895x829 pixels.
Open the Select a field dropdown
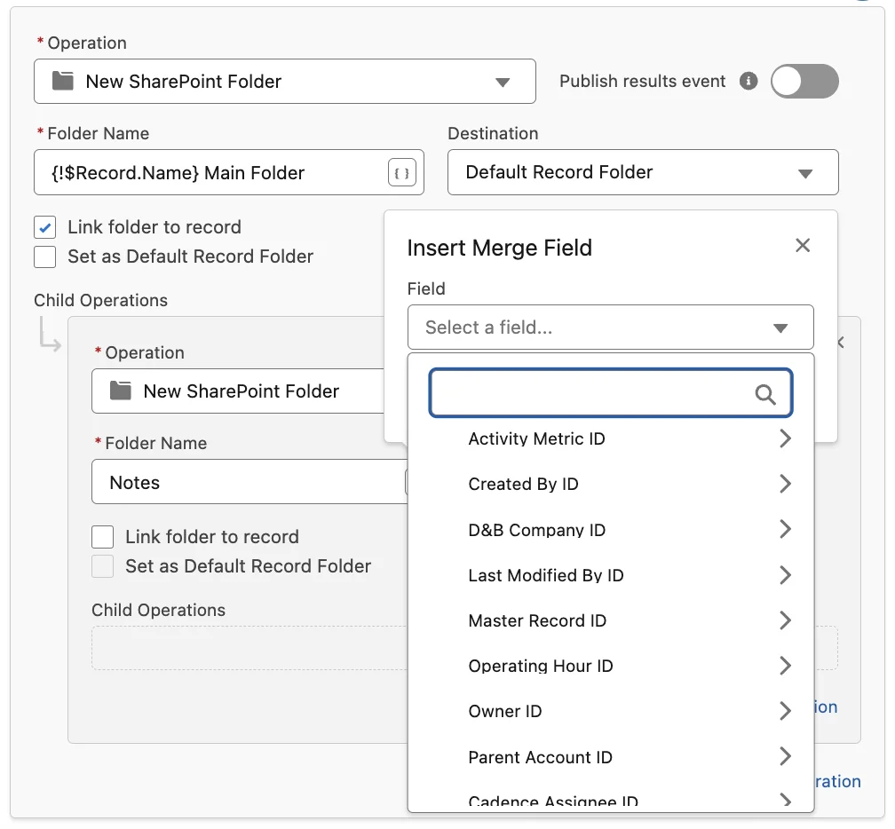[x=610, y=327]
